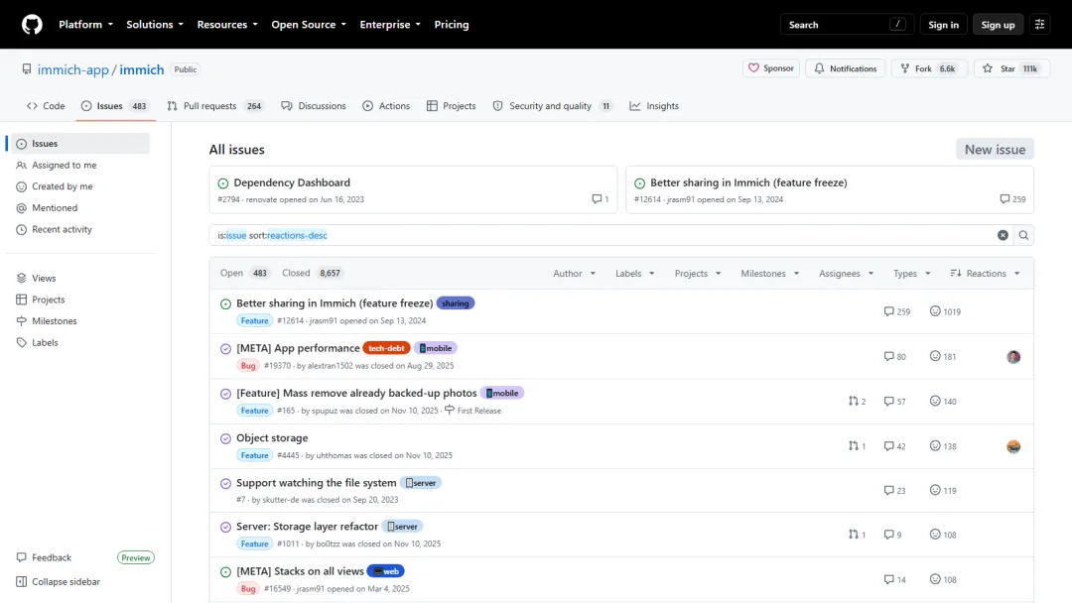This screenshot has height=603, width=1072.
Task: Click the Sign in button
Action: point(943,25)
